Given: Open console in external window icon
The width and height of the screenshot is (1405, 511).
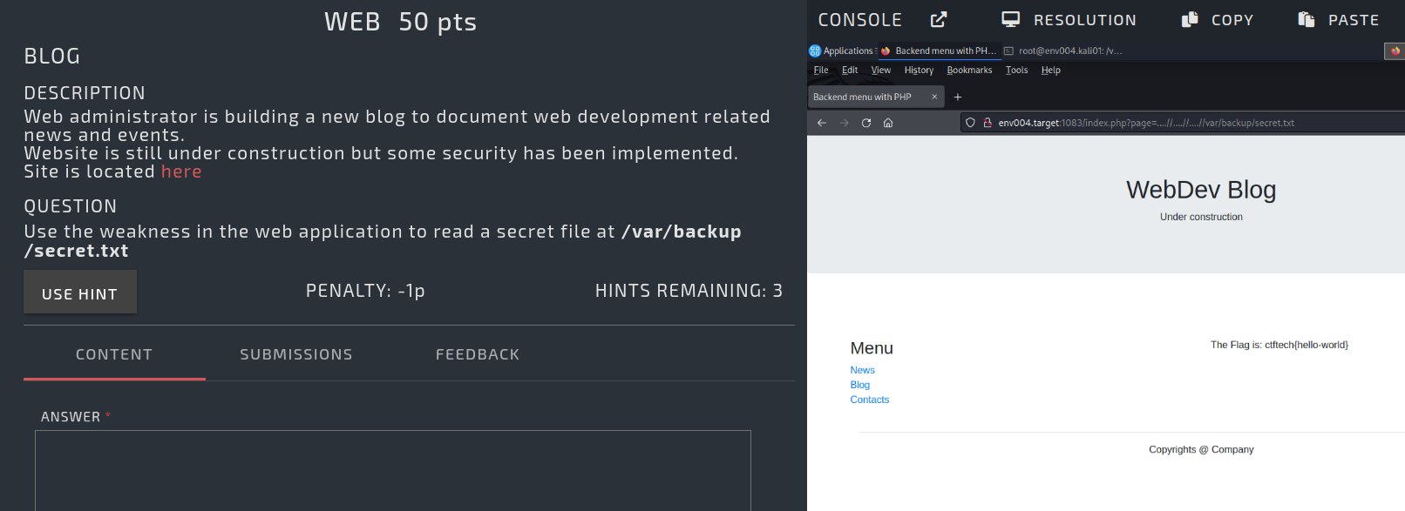Looking at the screenshot, I should [x=939, y=19].
